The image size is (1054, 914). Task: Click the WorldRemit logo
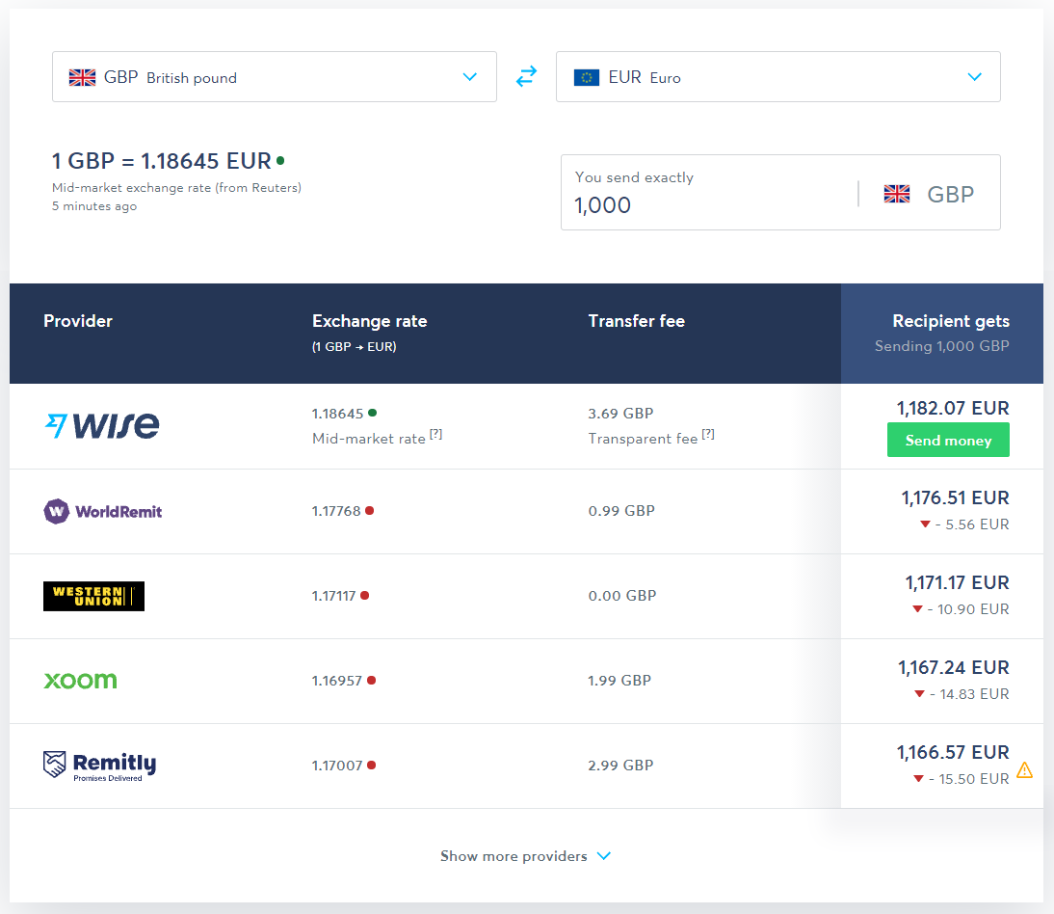click(x=103, y=511)
